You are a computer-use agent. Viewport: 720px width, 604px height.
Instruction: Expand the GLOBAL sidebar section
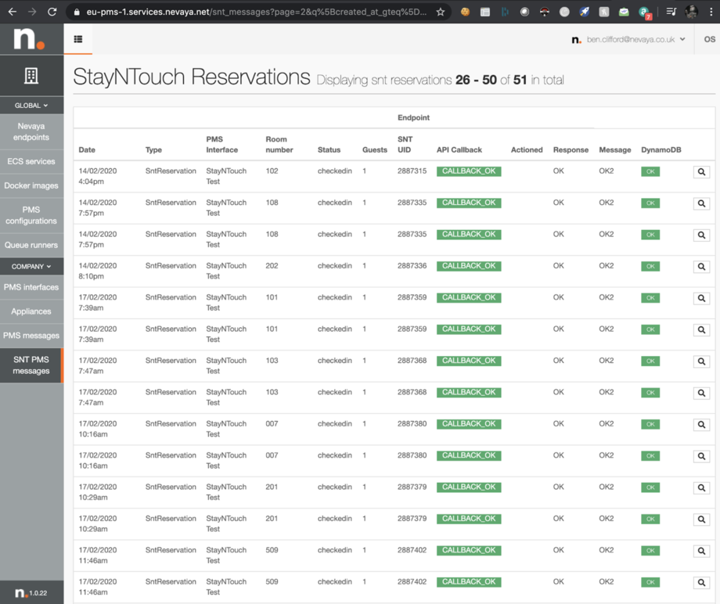point(31,106)
